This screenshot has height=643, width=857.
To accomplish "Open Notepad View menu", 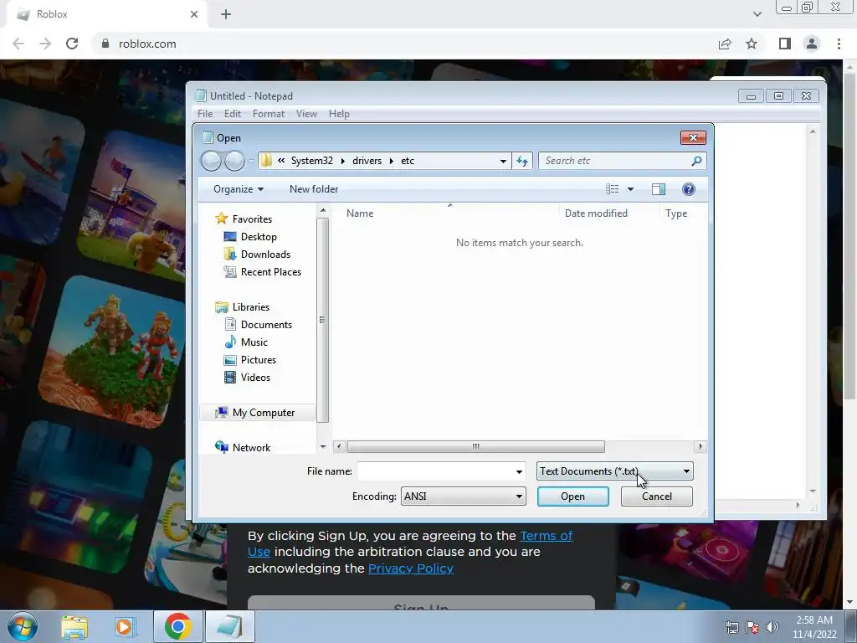I will (x=306, y=114).
